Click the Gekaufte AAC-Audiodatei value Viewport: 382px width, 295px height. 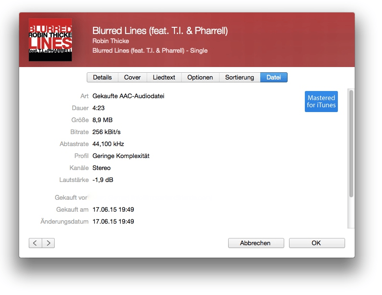tap(128, 96)
